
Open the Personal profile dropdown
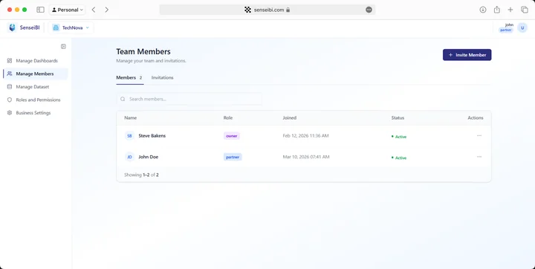67,10
